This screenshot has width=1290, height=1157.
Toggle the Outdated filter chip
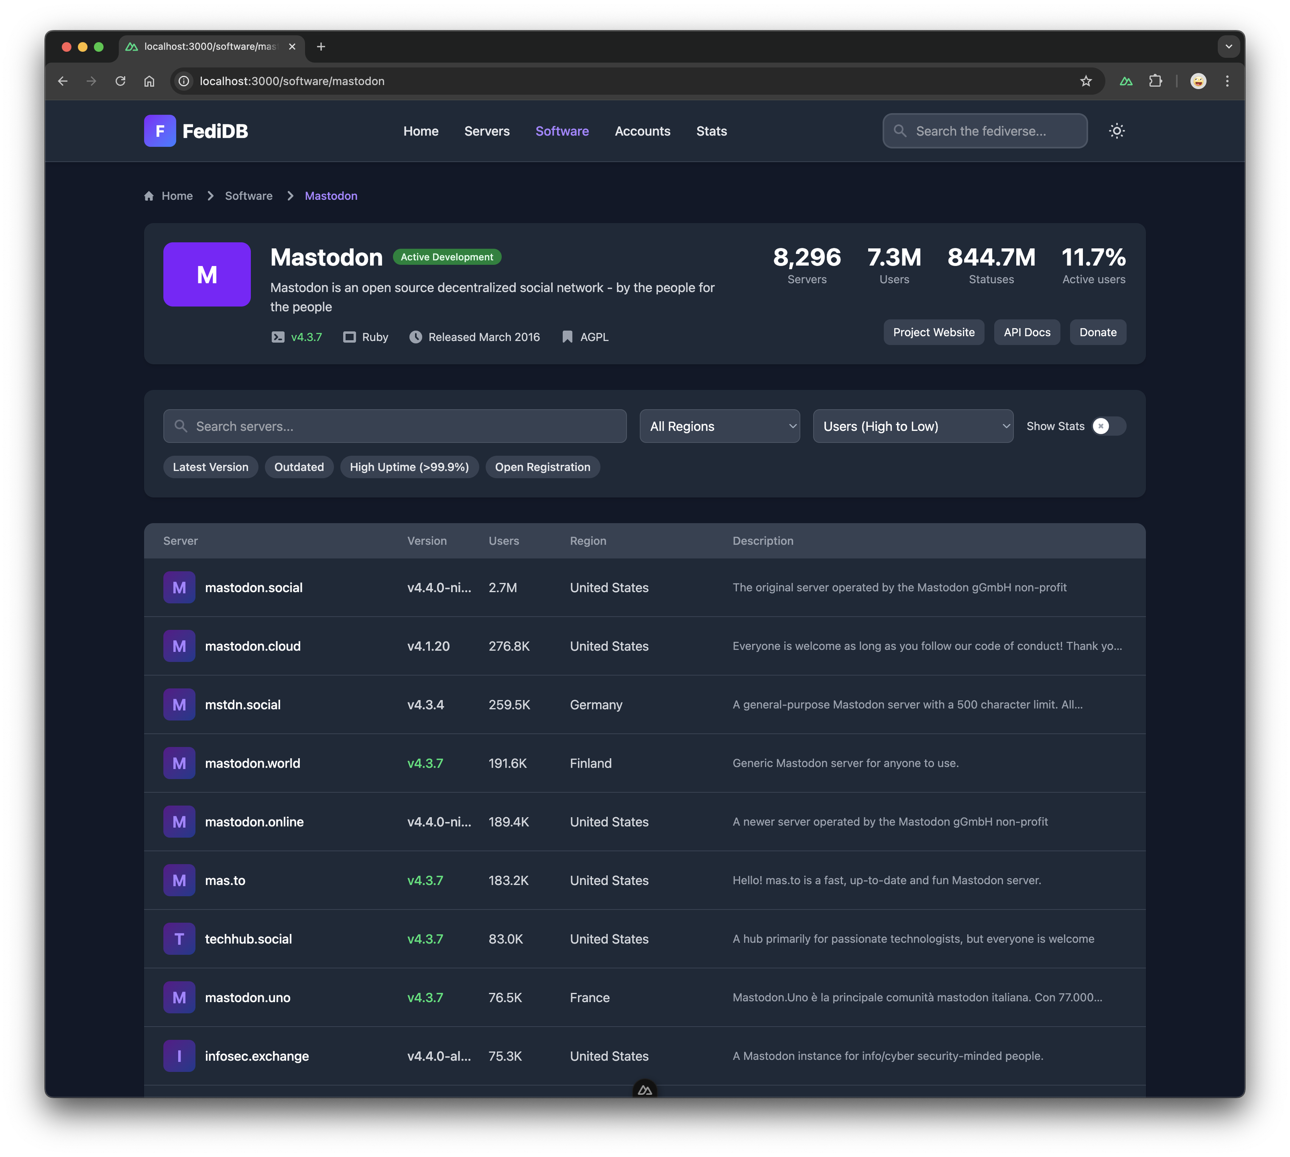point(299,467)
